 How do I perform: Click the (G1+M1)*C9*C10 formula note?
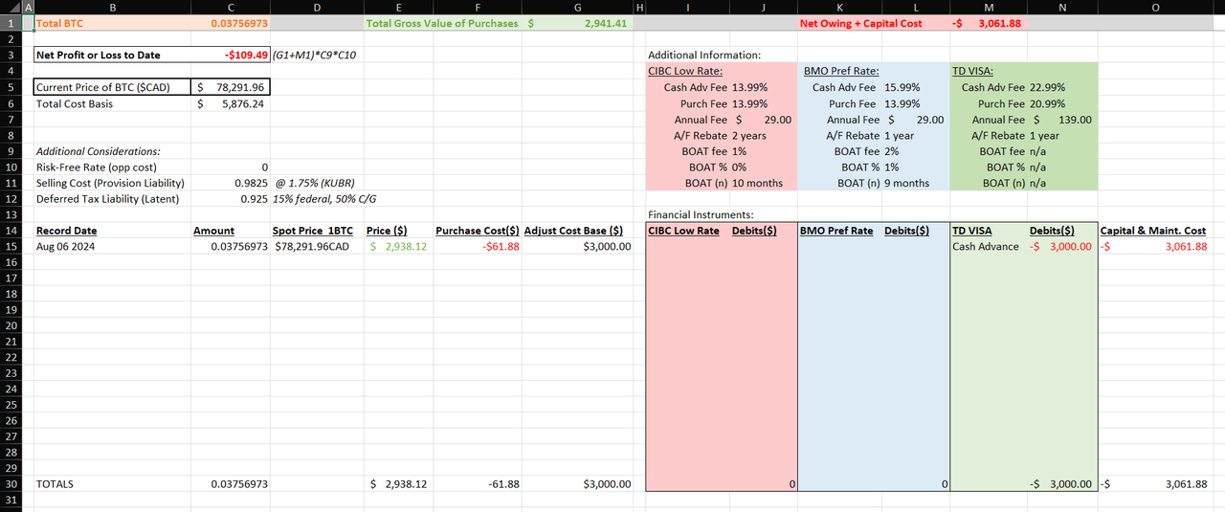point(314,56)
